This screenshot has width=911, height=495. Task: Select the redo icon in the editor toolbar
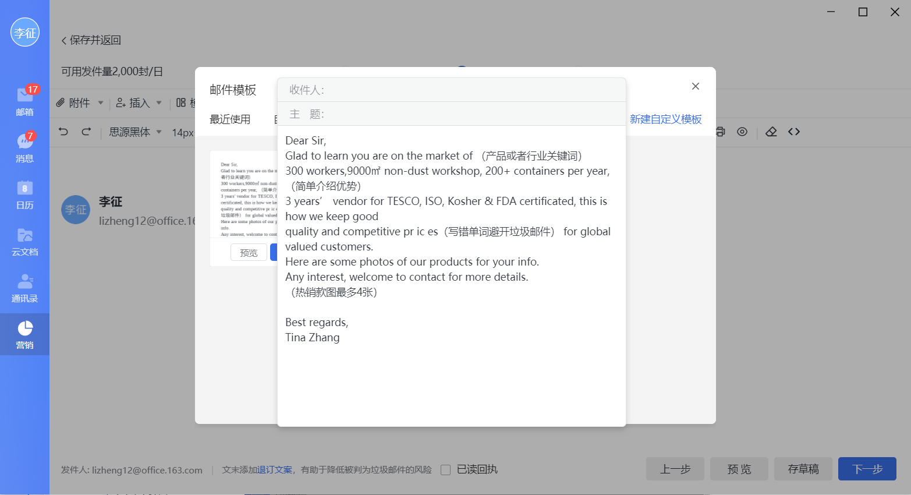86,132
